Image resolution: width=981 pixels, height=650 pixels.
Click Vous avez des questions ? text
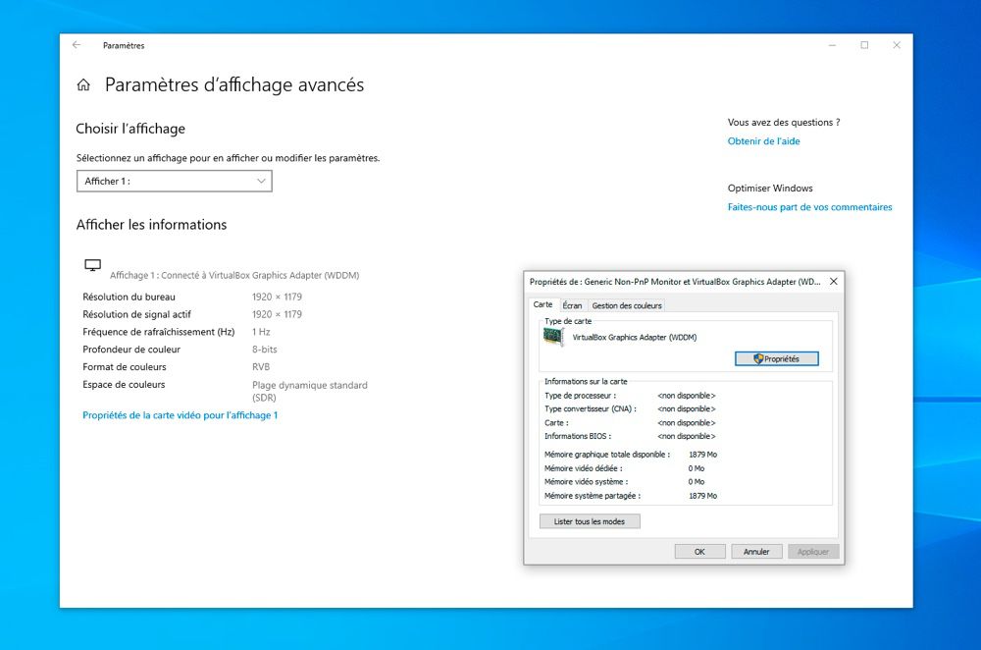coord(784,123)
